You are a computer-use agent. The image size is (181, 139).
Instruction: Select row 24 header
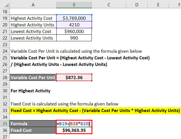click(x=5, y=51)
